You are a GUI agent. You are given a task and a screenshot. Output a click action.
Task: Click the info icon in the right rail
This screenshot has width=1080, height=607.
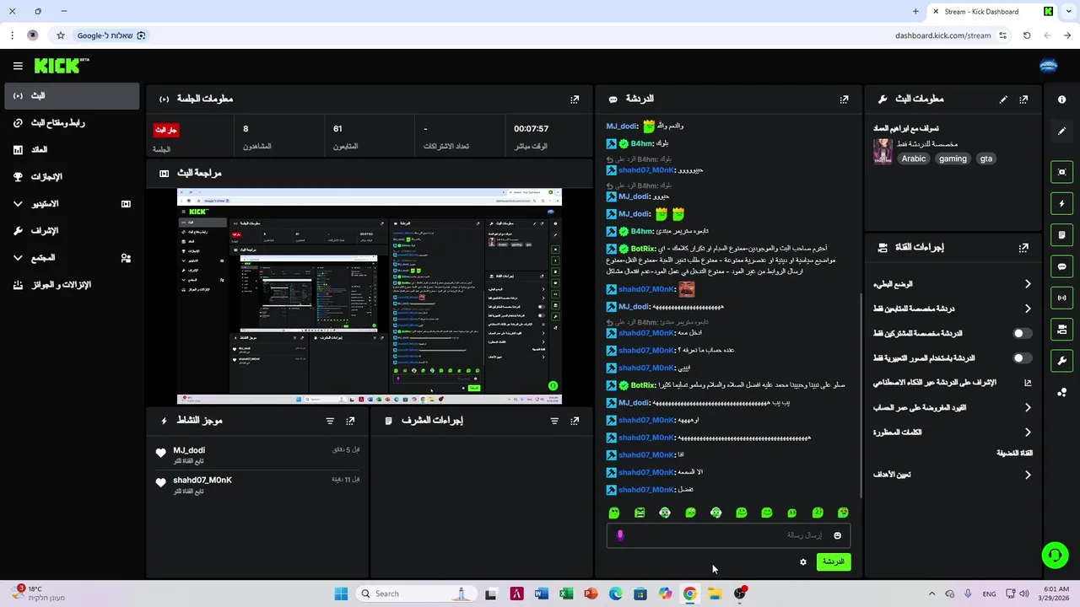coord(1061,99)
